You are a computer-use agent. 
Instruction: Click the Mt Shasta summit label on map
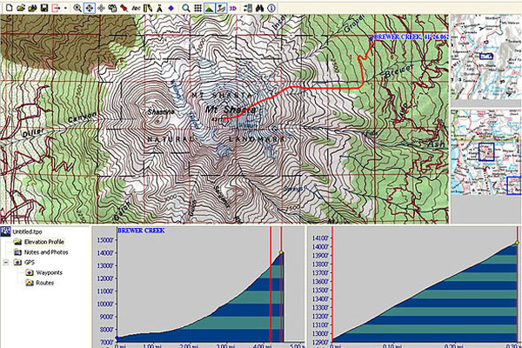pos(231,110)
